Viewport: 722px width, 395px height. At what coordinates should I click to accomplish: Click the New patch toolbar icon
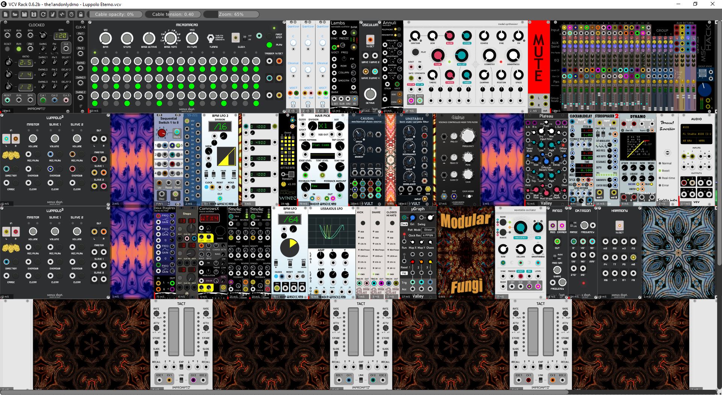coord(6,14)
